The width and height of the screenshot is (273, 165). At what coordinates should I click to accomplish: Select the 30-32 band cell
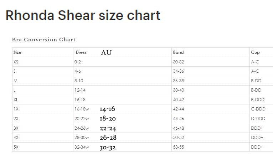pyautogui.click(x=179, y=62)
